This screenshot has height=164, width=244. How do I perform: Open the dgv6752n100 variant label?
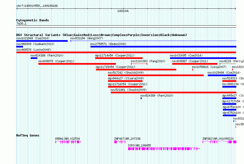pos(233,113)
